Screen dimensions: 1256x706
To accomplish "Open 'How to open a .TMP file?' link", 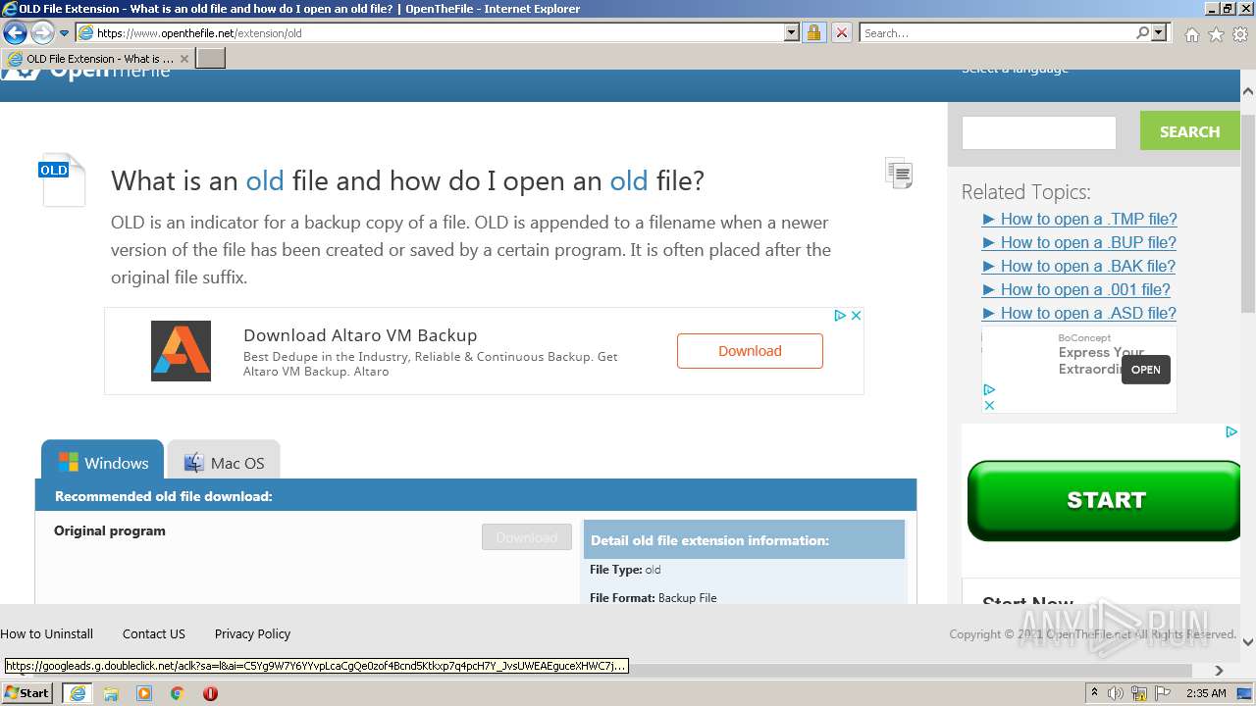I will (x=1079, y=219).
